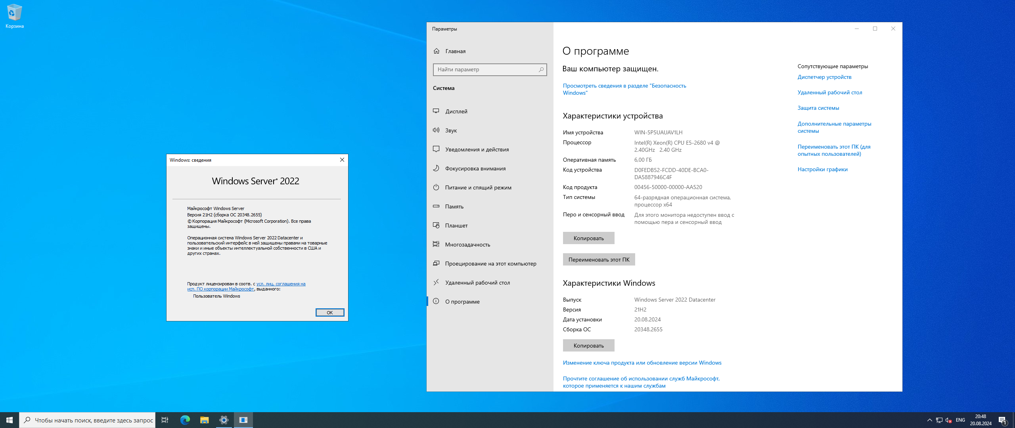
Task: Click Rename this PC button
Action: point(599,260)
